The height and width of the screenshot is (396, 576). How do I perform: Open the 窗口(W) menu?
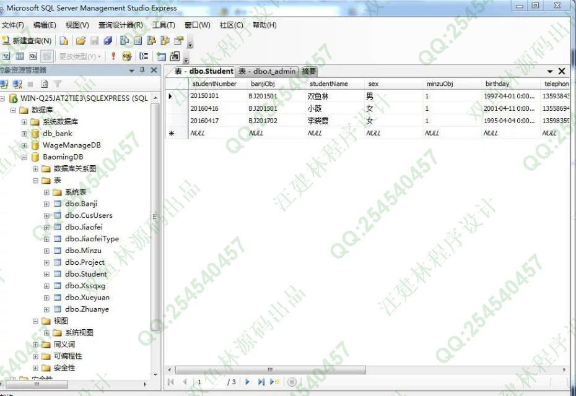198,25
